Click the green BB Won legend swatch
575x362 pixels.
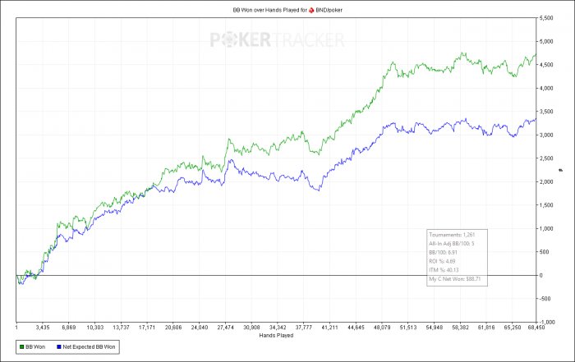[21, 346]
